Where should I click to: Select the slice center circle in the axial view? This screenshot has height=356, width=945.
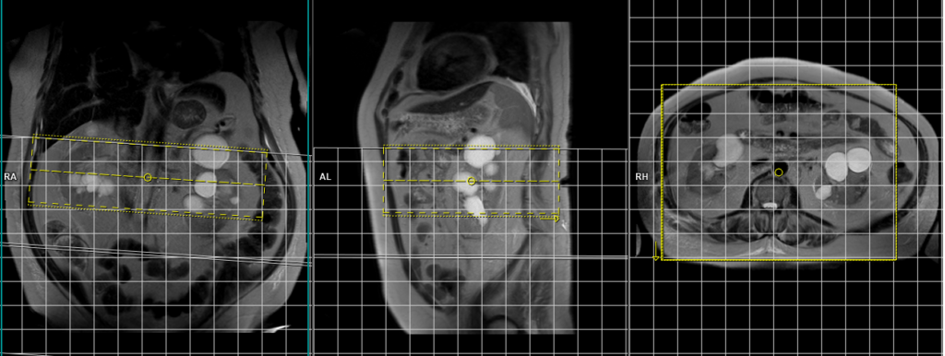tap(779, 172)
